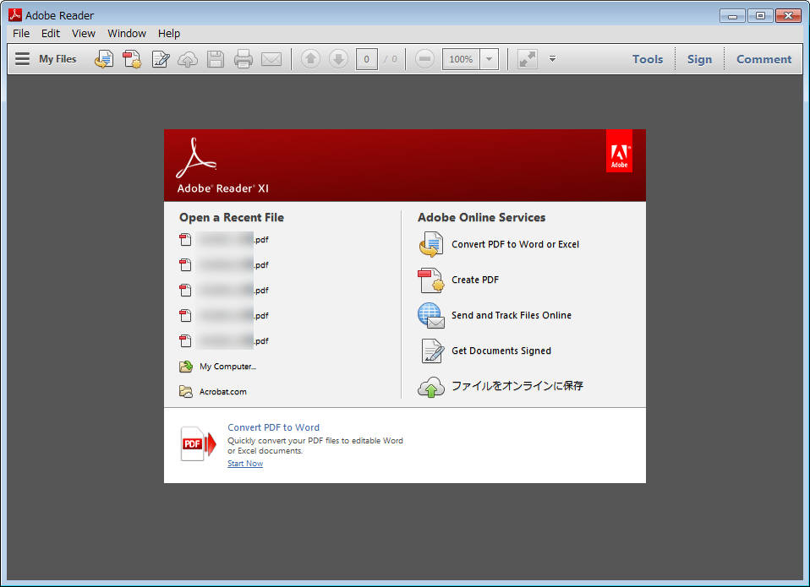810x587 pixels.
Task: Open the fifth recent .pdf file
Action: click(224, 341)
